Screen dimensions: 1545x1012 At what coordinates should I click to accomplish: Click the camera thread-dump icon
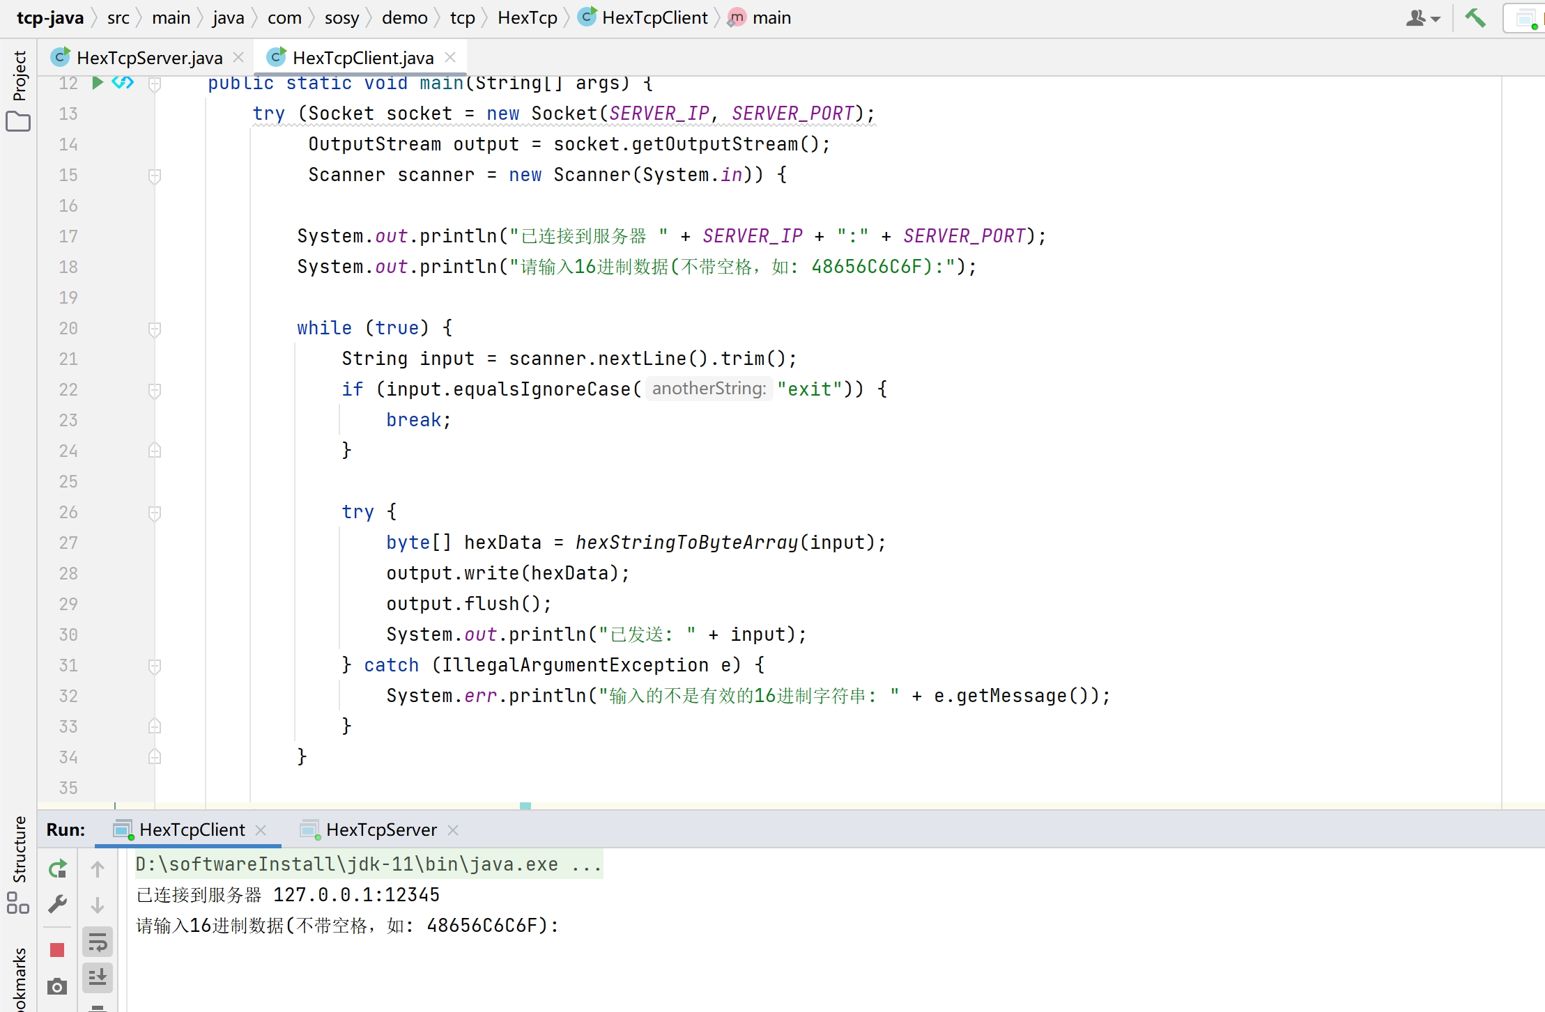pos(57,986)
